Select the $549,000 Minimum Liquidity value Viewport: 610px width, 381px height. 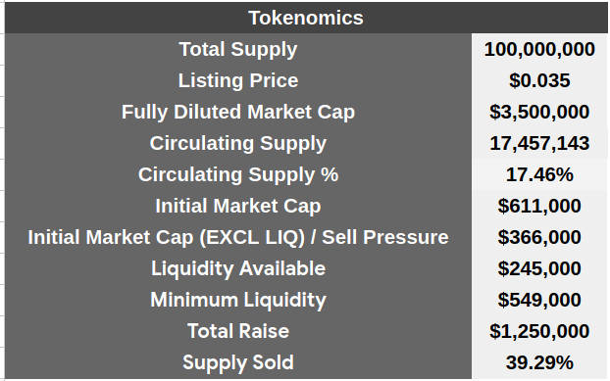tap(539, 300)
